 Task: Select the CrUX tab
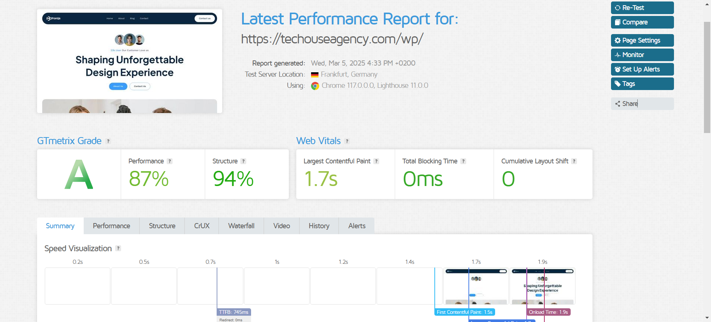point(202,226)
